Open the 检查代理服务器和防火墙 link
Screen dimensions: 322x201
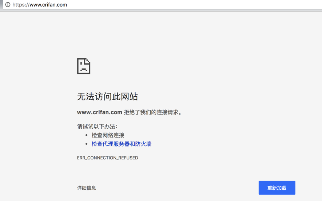[122, 144]
